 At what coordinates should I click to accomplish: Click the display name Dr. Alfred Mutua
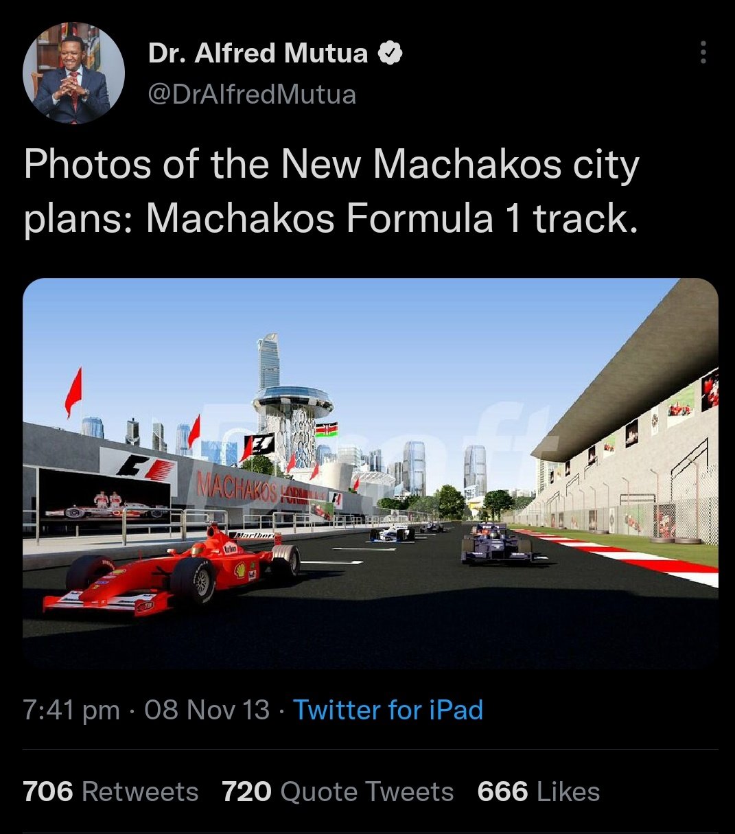click(258, 54)
